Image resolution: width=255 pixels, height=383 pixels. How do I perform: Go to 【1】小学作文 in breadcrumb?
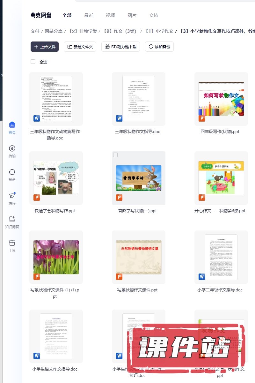[x=159, y=31]
